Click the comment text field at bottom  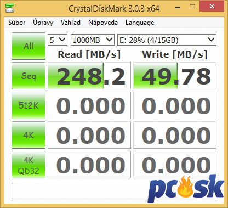pyautogui.click(x=114, y=191)
